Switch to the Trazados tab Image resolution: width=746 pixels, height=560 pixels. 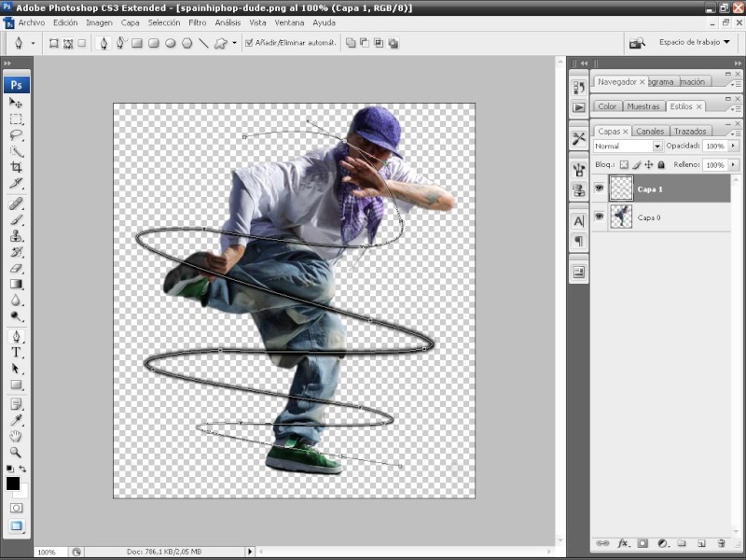pos(690,131)
